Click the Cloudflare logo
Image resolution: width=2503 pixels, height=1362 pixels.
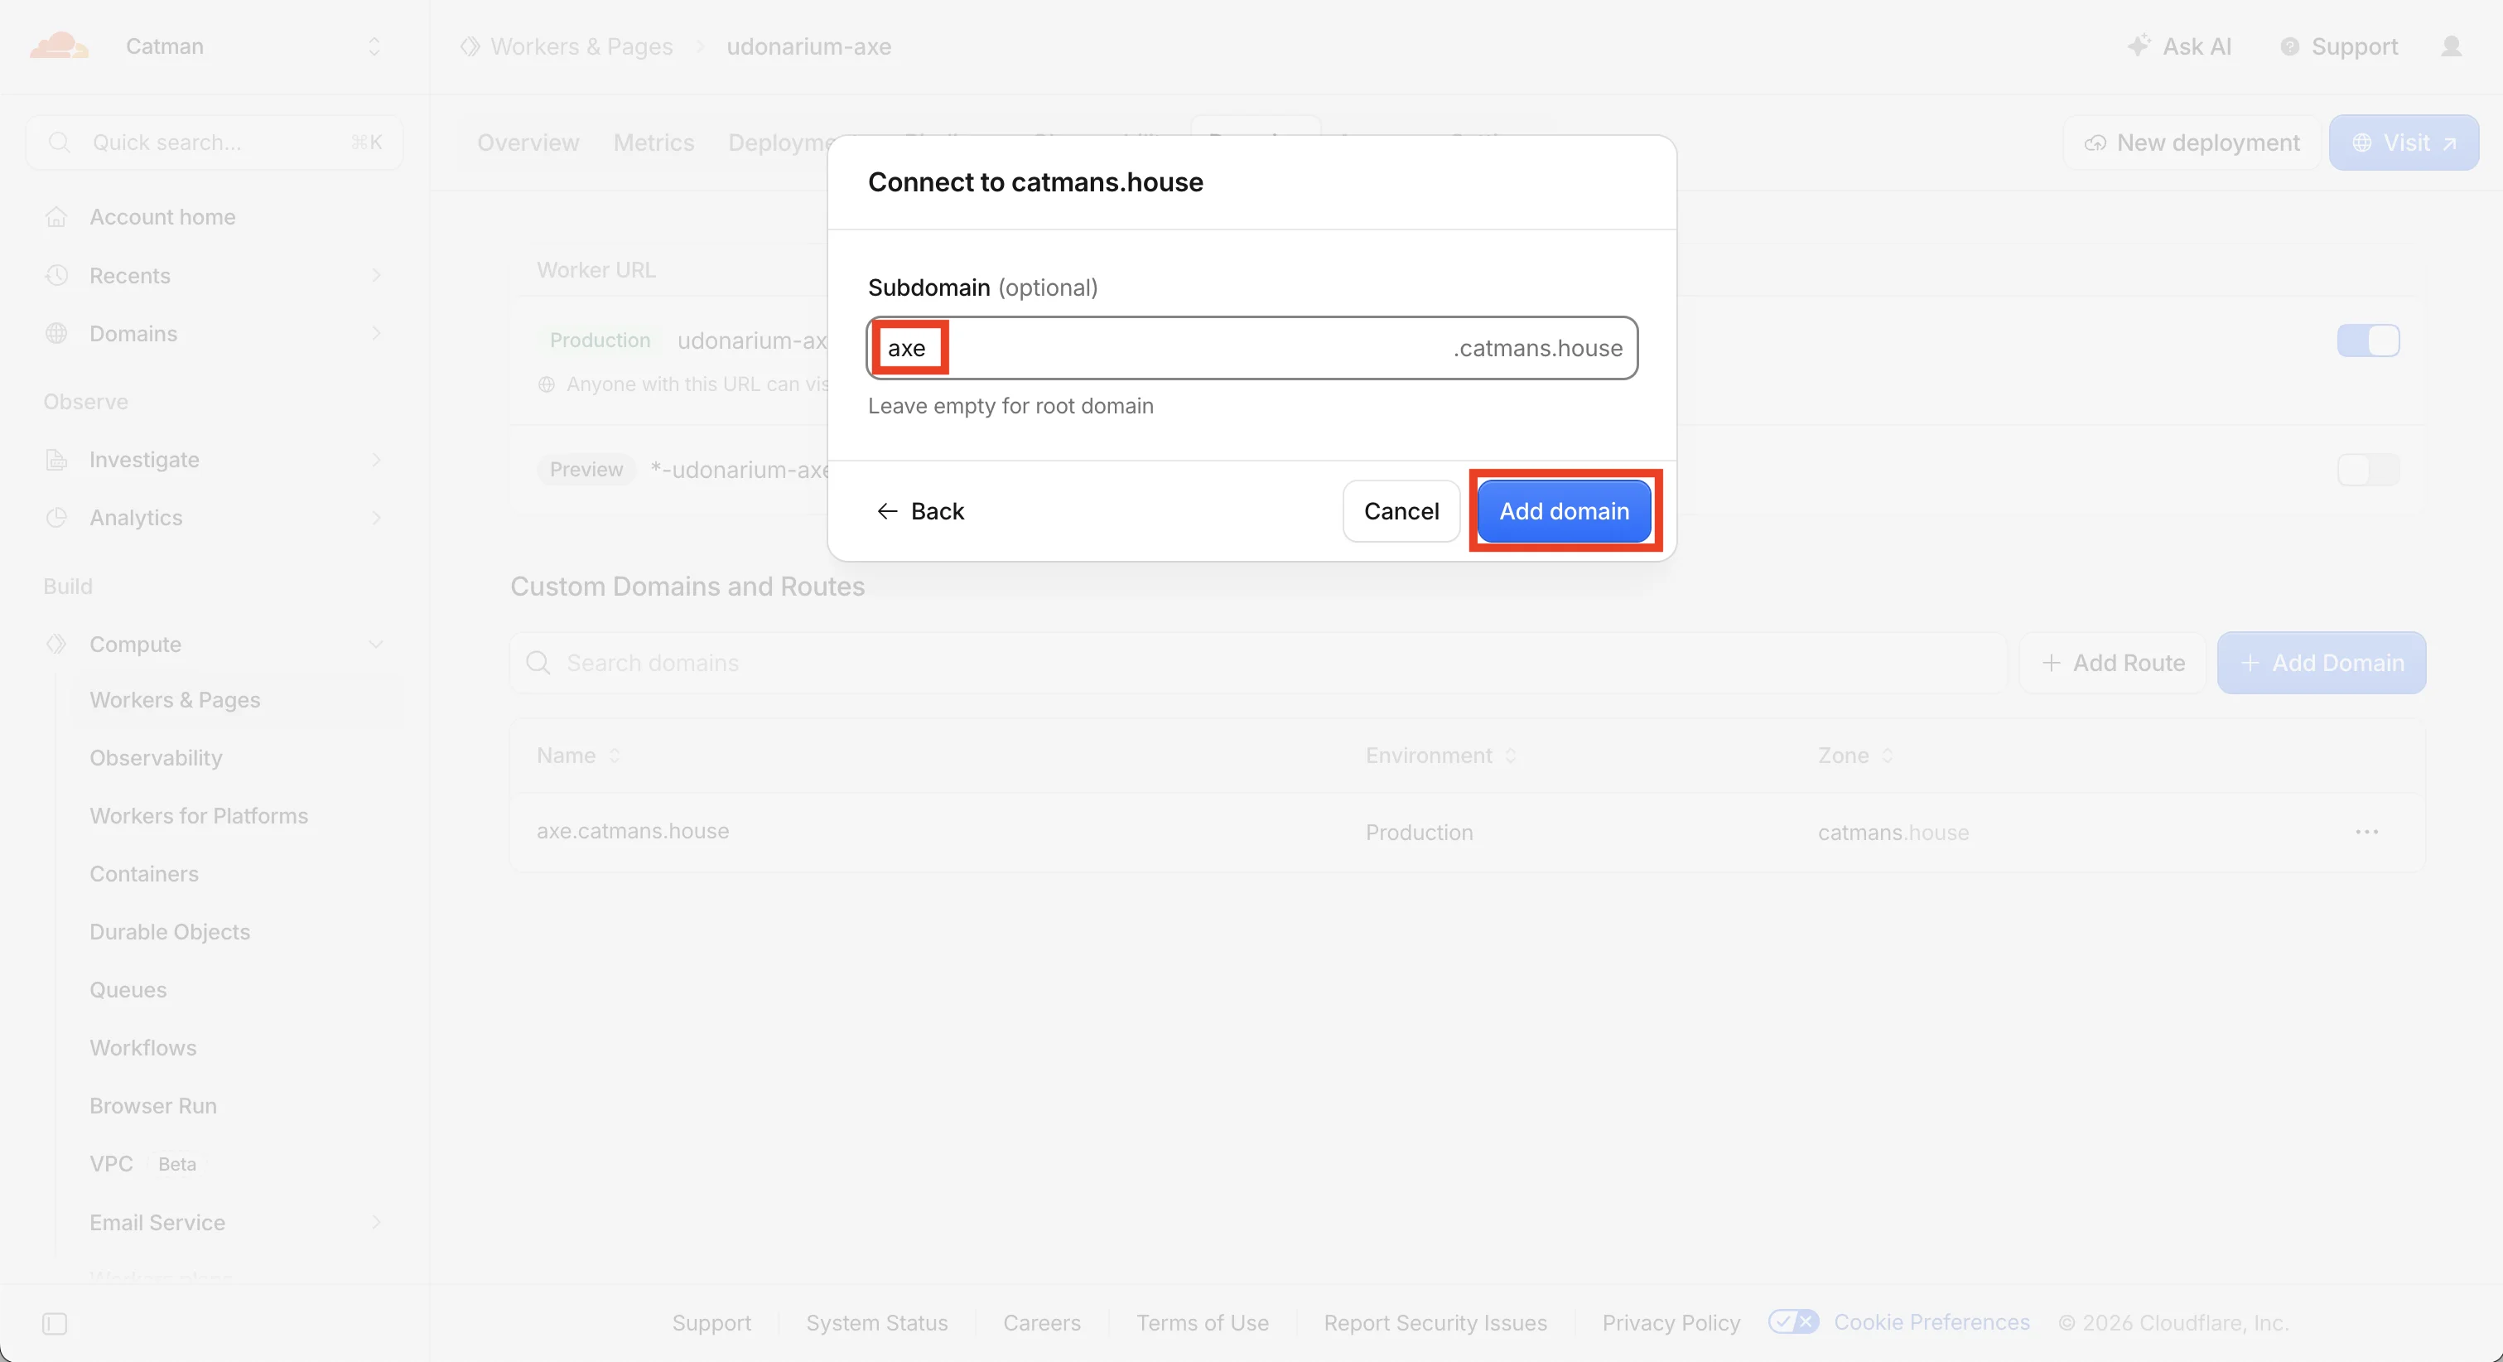58,46
